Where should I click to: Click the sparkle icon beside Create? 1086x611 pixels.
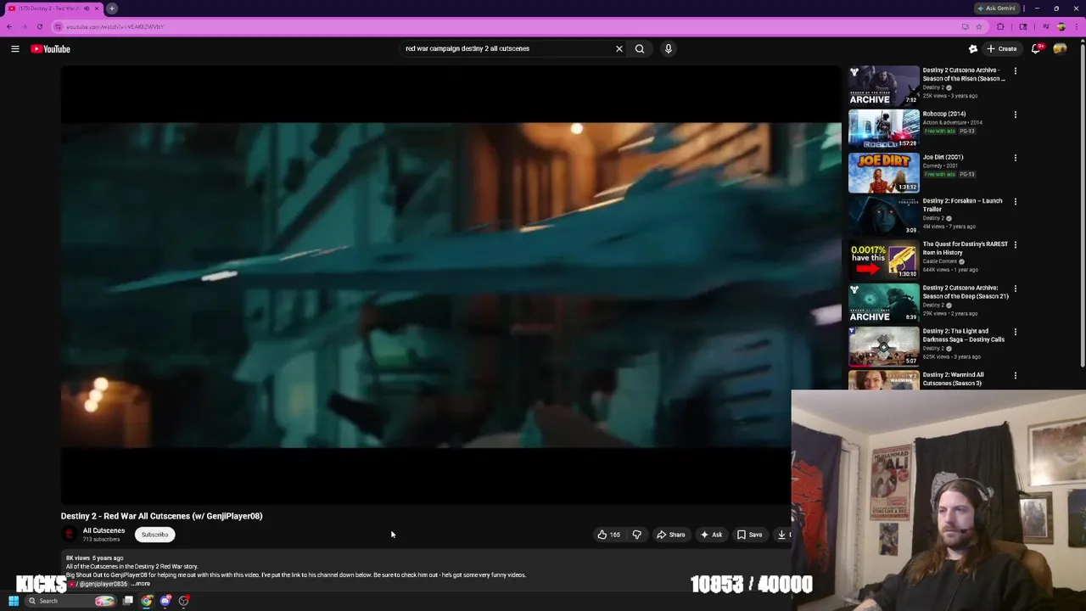point(973,49)
